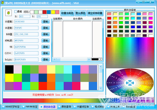157x110 pixels.
Task: Pick the red swatch in compare row
Action: 45,12
